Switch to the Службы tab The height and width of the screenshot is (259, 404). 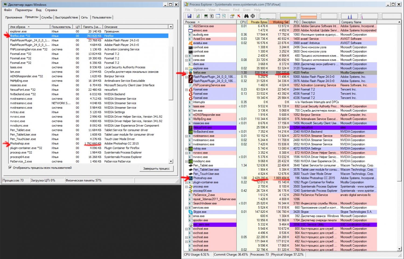tap(47, 17)
